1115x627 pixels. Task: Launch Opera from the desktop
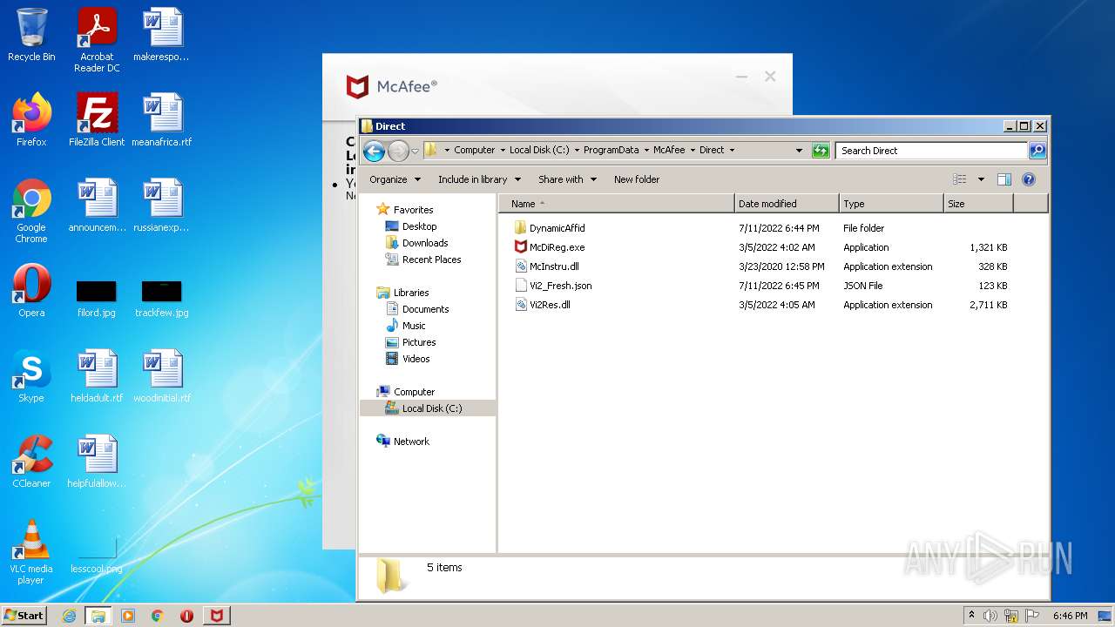[31, 291]
